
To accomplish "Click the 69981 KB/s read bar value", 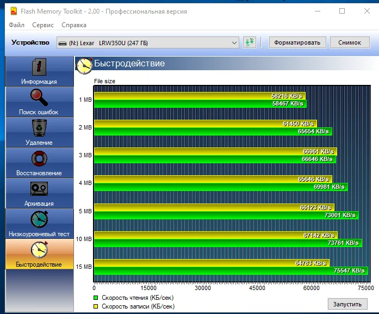I will click(329, 187).
